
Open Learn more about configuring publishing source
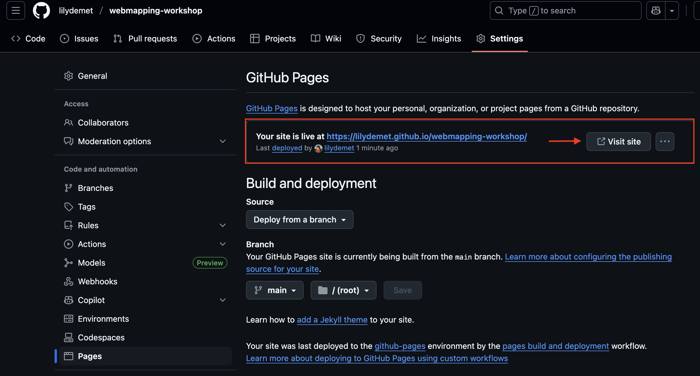(x=588, y=257)
